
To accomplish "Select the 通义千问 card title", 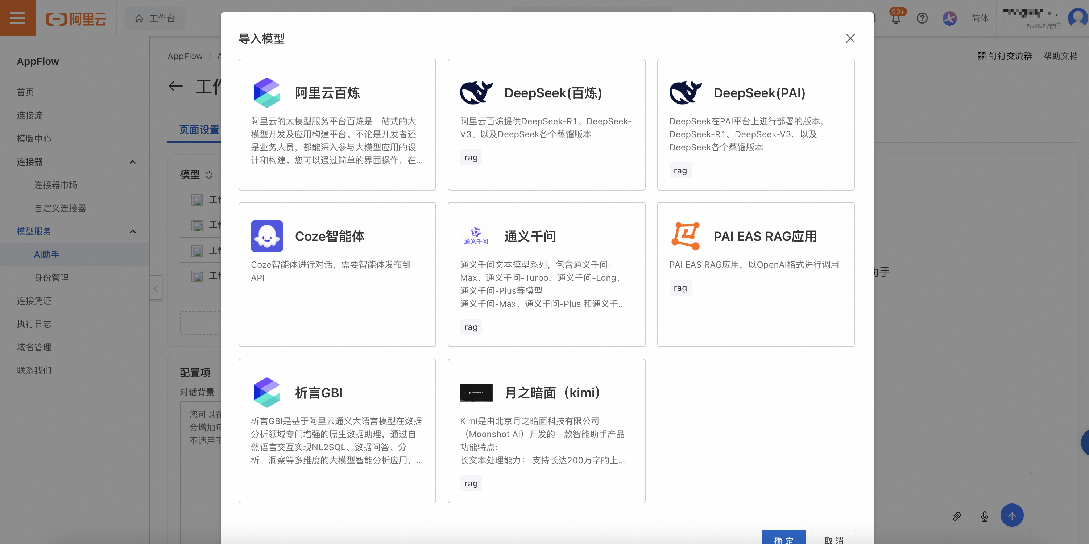I will [x=530, y=237].
